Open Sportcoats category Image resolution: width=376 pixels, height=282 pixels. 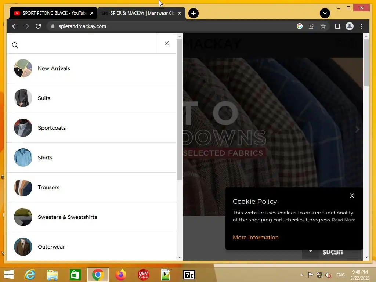point(91,128)
